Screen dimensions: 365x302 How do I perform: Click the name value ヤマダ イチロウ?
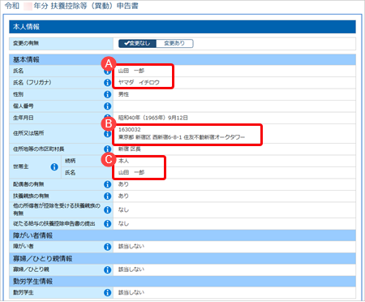[x=139, y=83]
